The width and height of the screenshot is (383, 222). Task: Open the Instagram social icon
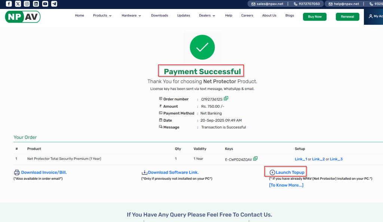27,4
